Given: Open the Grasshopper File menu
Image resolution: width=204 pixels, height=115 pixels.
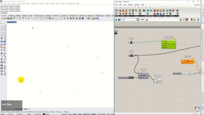Looking at the screenshot, I should tap(117, 5).
